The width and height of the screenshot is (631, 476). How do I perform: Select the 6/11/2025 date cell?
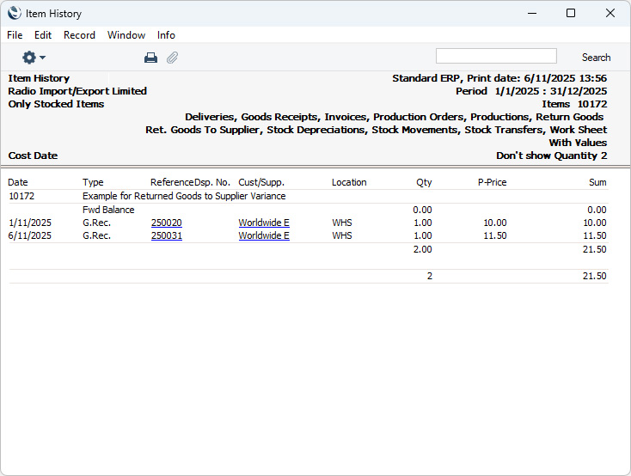[x=30, y=235]
